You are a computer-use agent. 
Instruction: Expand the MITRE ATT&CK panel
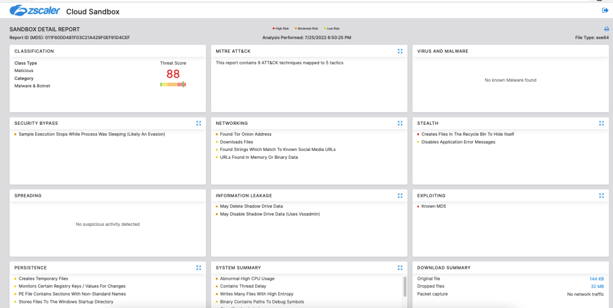(400, 51)
